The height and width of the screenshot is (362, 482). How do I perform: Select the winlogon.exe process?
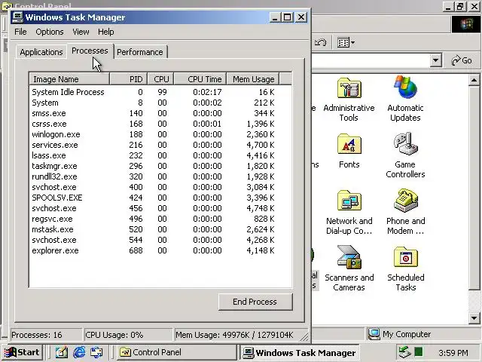point(154,134)
